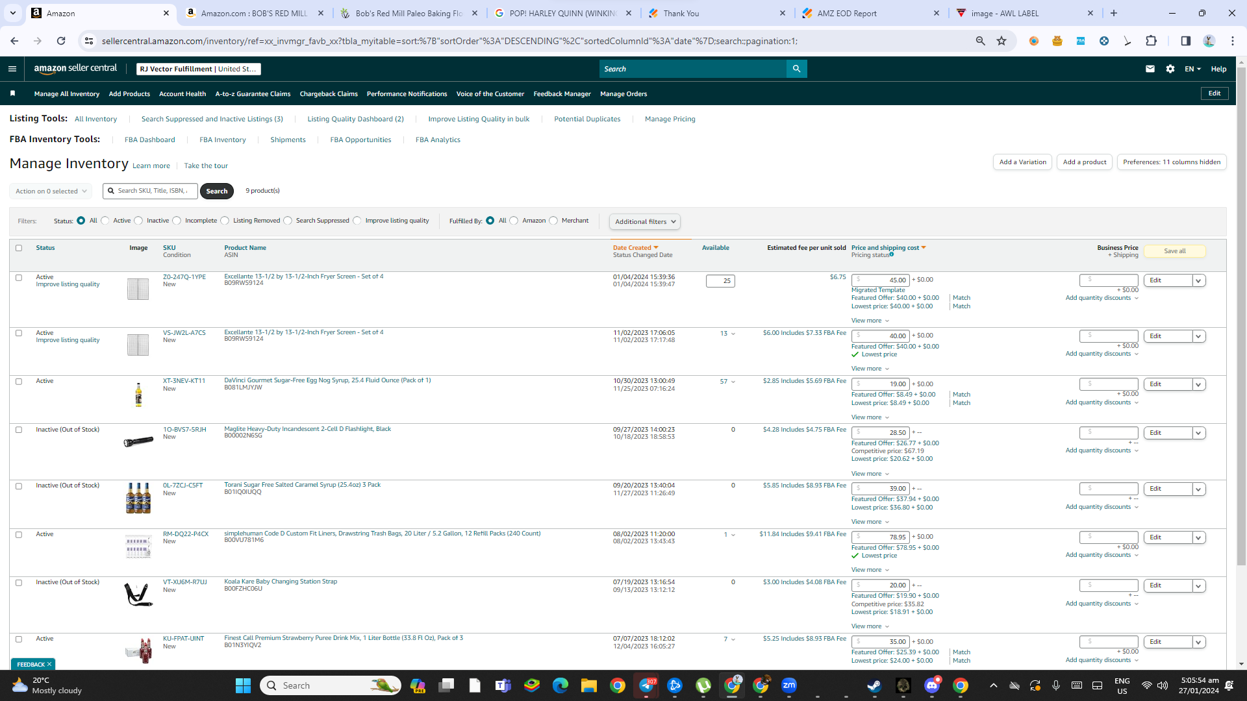Open the settings gear icon

click(1170, 69)
